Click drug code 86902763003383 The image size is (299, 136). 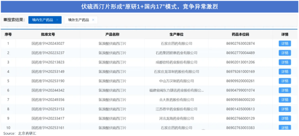click(241, 128)
